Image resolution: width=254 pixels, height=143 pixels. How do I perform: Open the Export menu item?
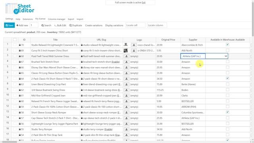(x=71, y=19)
